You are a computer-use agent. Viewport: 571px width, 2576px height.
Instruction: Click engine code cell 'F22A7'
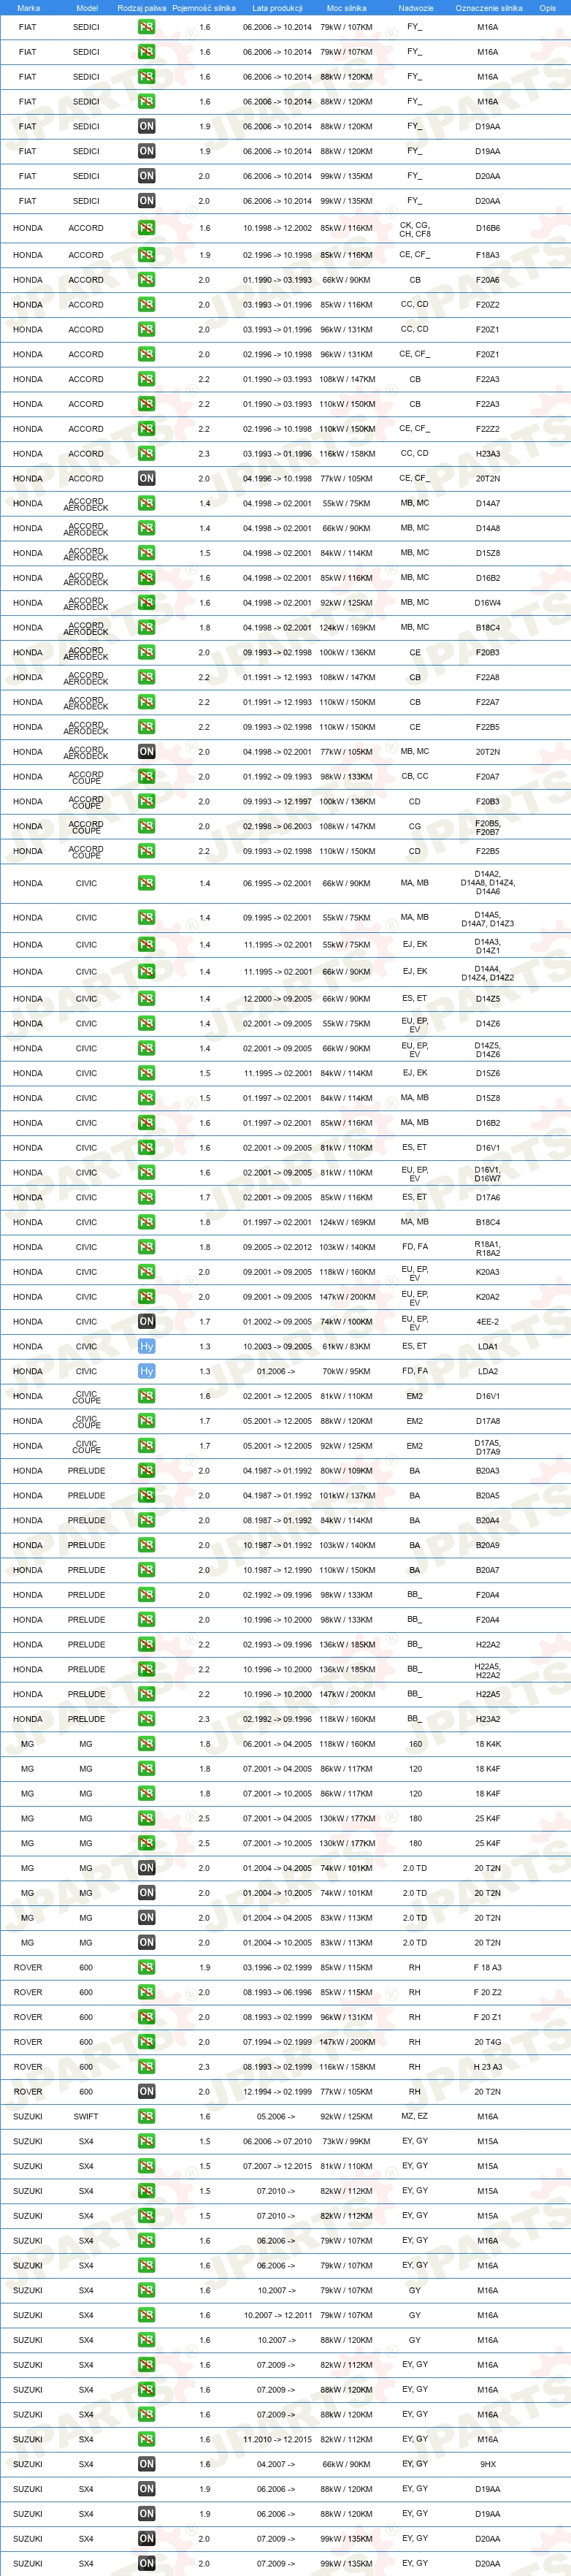[488, 702]
